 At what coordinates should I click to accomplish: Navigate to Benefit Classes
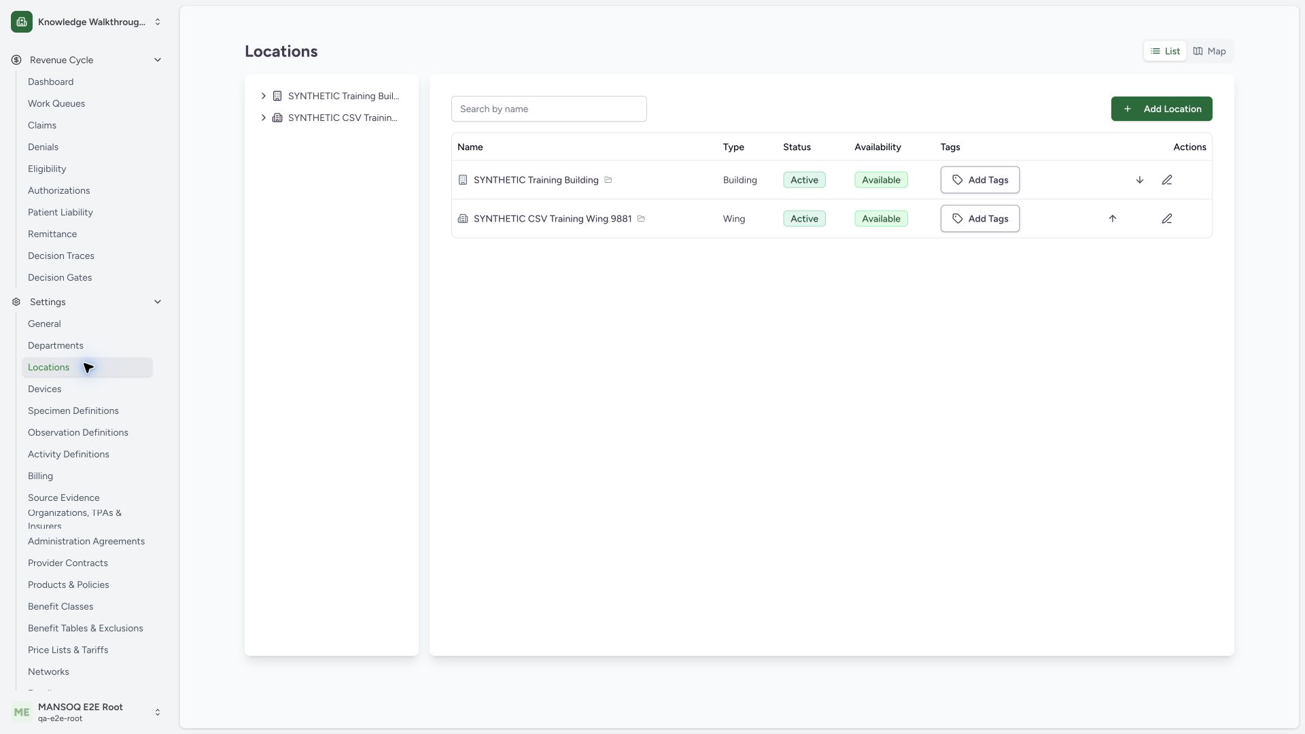(x=87, y=606)
